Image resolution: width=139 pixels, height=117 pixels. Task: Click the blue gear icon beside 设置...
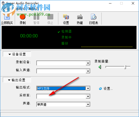[x=100, y=88]
